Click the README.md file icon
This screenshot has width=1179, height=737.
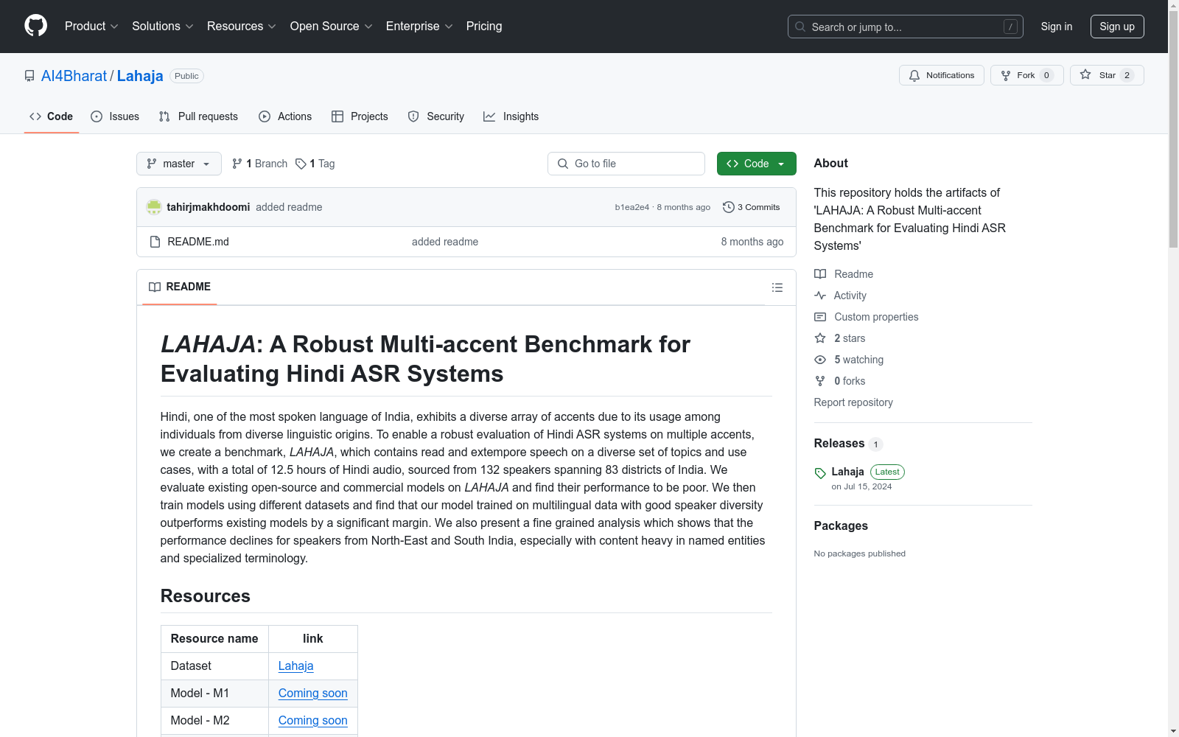pos(155,242)
